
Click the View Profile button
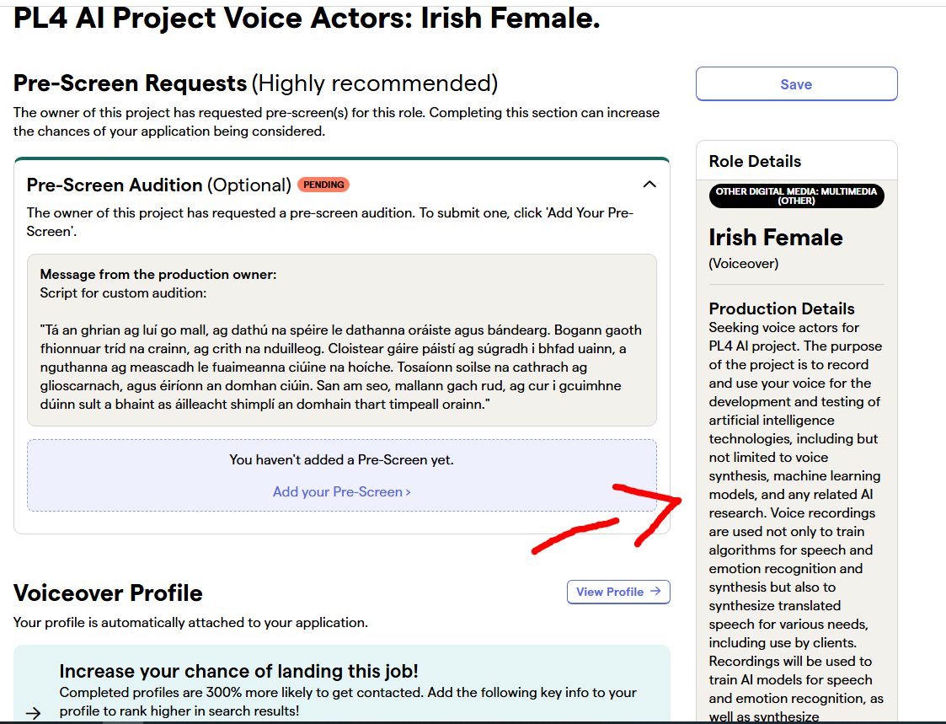coord(618,592)
